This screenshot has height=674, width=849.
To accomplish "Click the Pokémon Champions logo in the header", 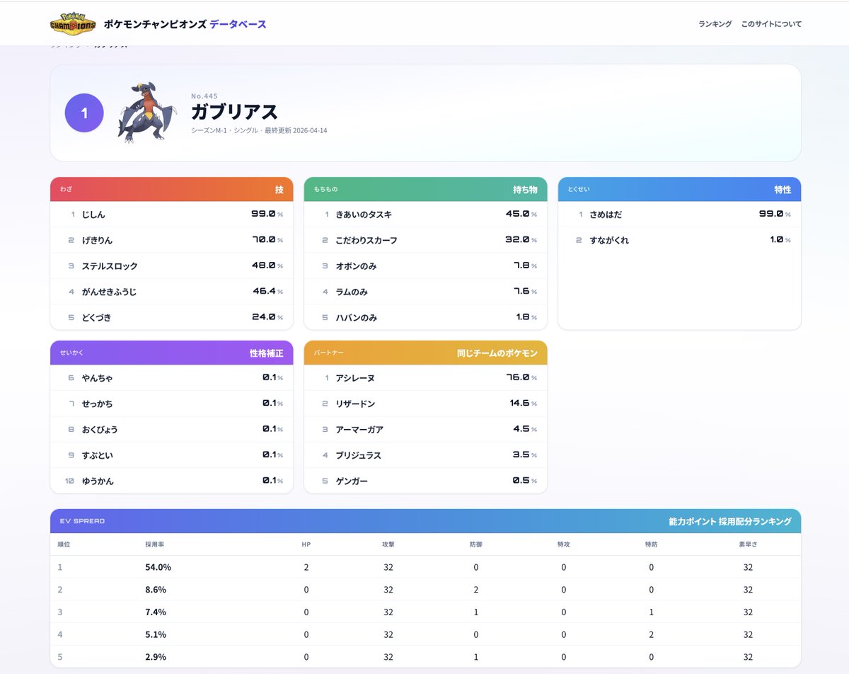I will point(73,23).
